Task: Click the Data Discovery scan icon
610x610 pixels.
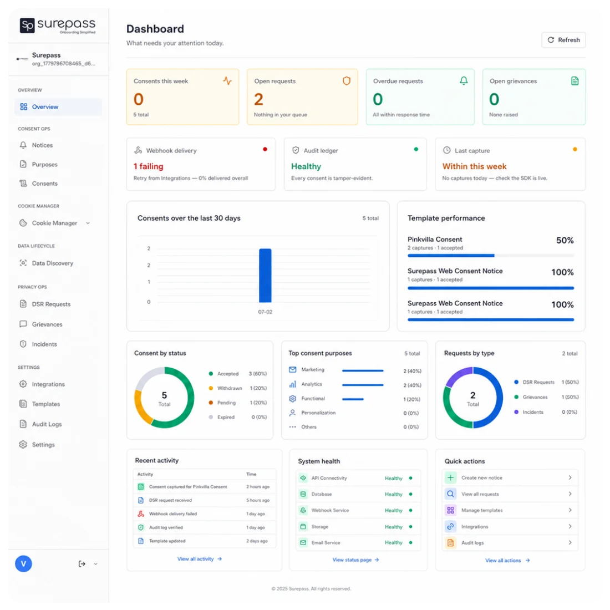Action: tap(23, 263)
